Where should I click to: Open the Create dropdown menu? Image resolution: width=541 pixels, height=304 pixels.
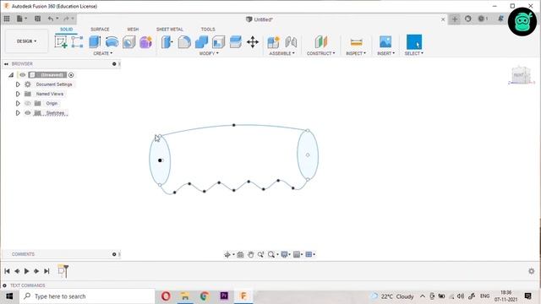click(103, 53)
